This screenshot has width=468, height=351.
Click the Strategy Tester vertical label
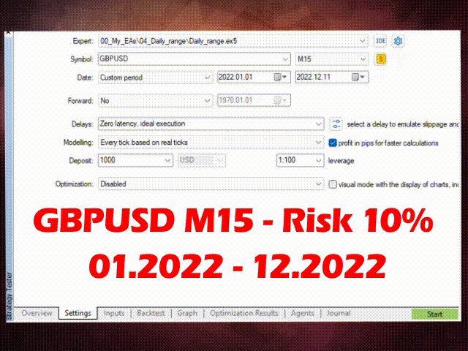(x=10, y=295)
